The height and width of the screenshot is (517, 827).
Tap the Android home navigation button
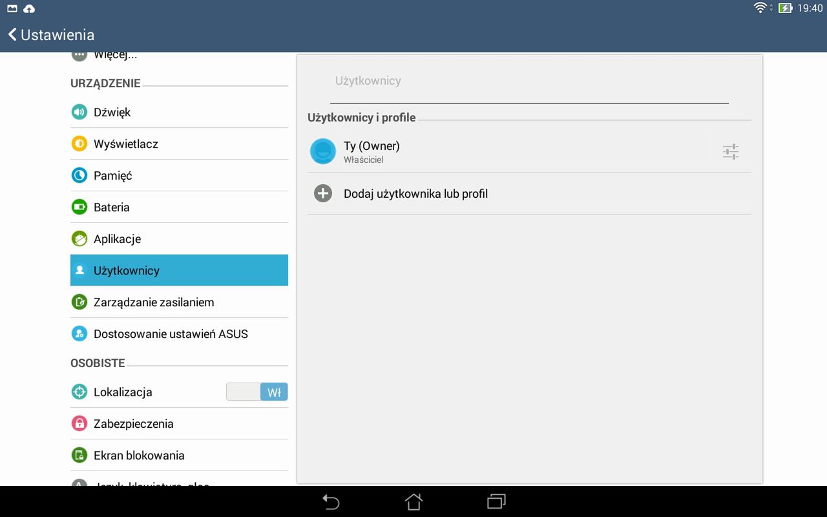pyautogui.click(x=413, y=501)
